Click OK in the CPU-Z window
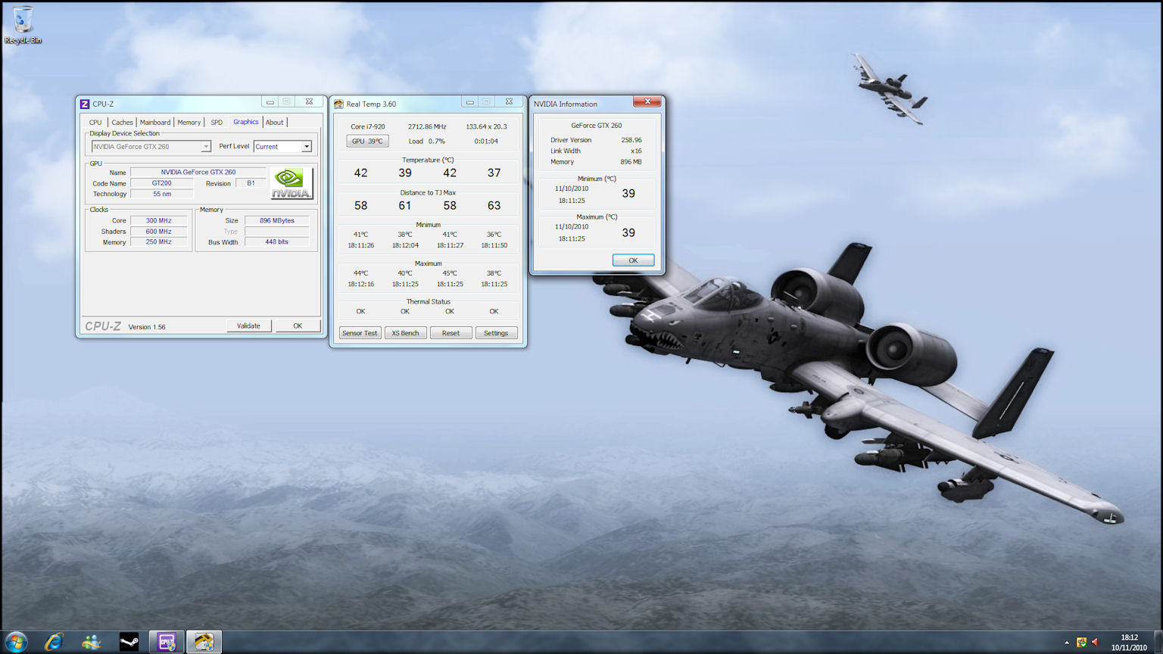Image resolution: width=1163 pixels, height=654 pixels. (298, 326)
